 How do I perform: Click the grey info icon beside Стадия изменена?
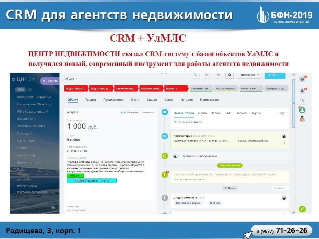[164, 198]
